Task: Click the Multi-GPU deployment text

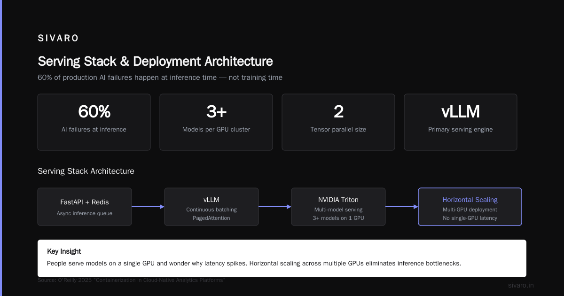Action: (x=470, y=210)
